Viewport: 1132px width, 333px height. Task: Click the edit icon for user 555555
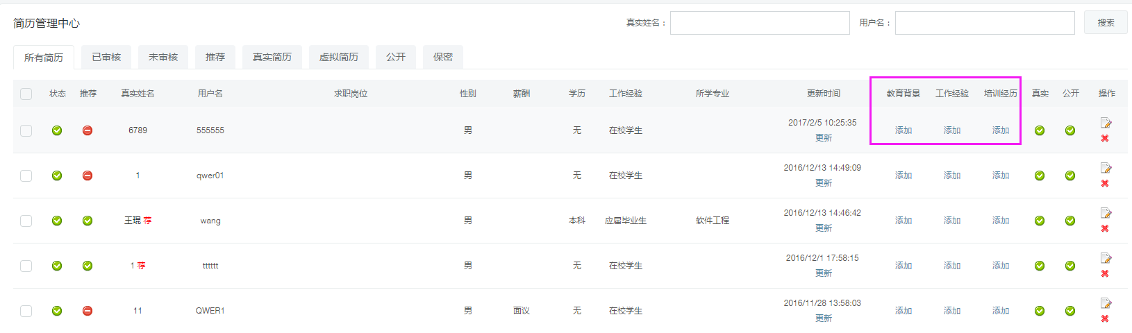pos(1106,123)
